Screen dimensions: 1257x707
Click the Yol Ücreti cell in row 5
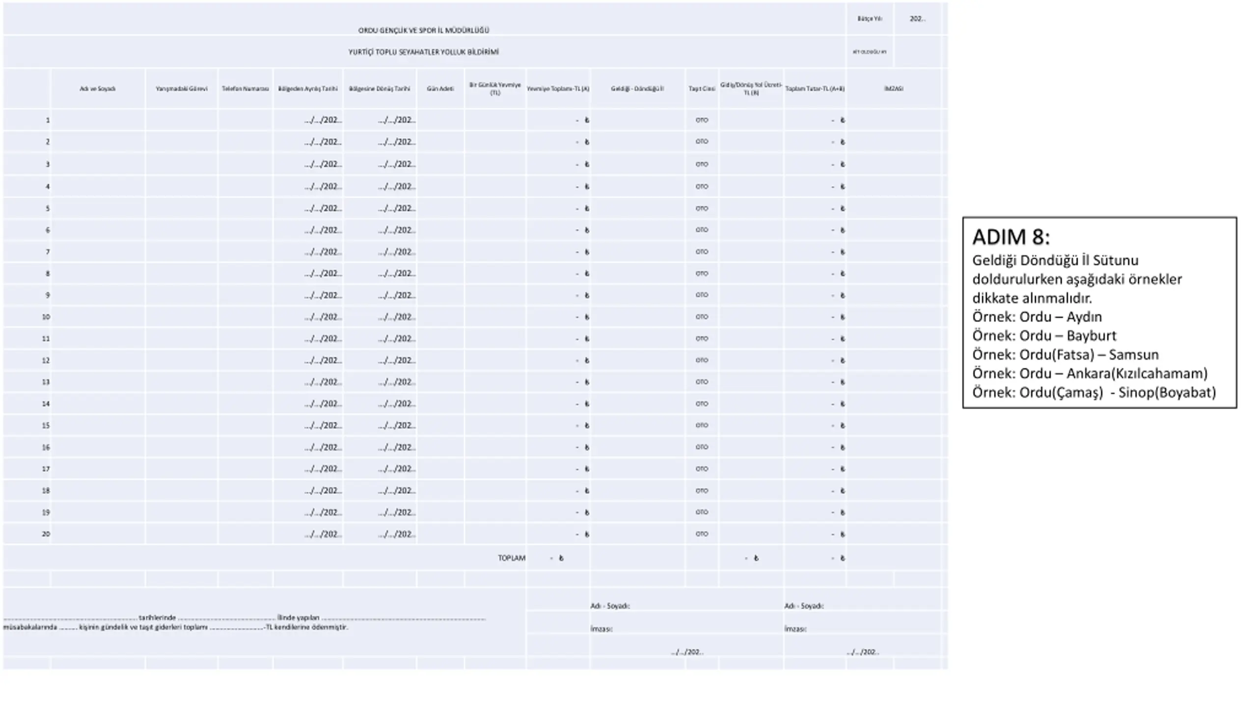tap(751, 208)
